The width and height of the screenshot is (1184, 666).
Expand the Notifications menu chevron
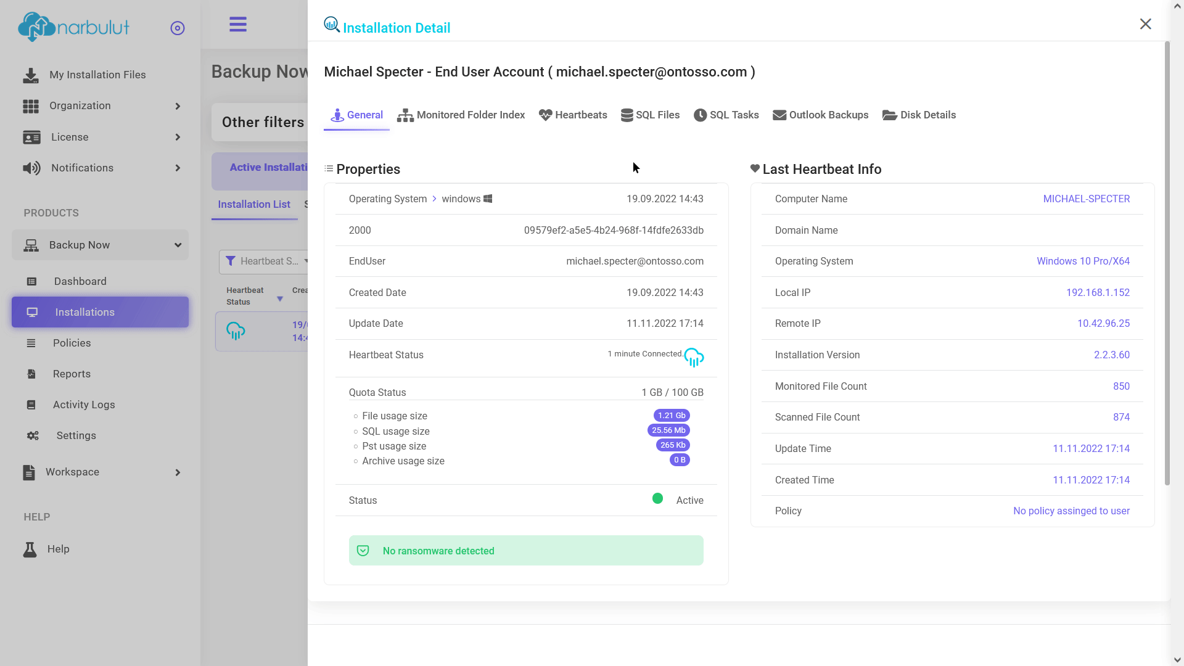click(x=178, y=168)
